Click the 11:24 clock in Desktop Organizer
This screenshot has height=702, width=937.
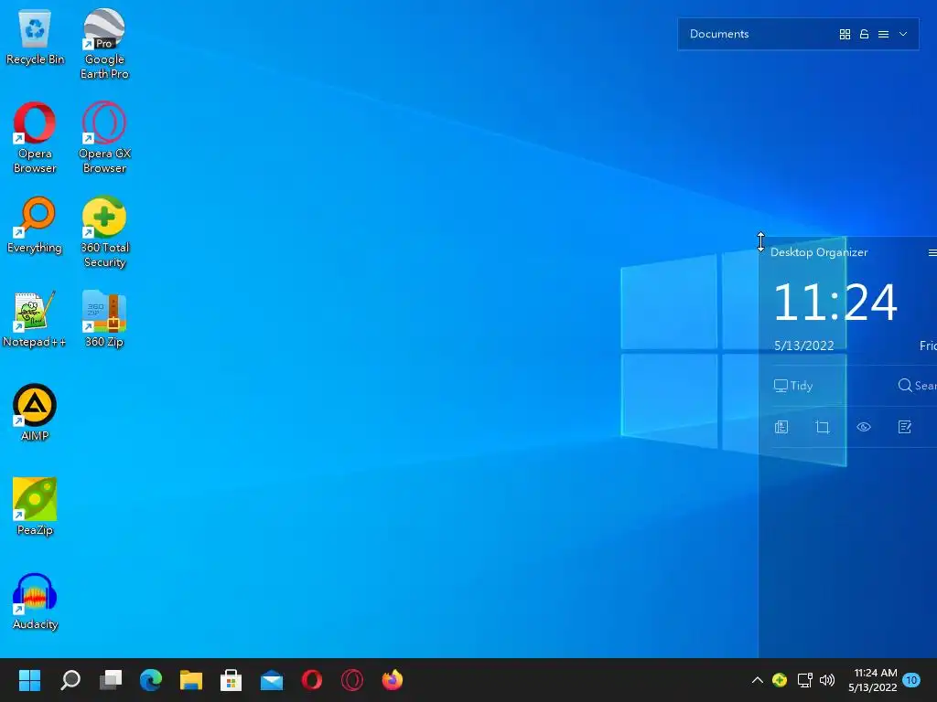pos(835,302)
